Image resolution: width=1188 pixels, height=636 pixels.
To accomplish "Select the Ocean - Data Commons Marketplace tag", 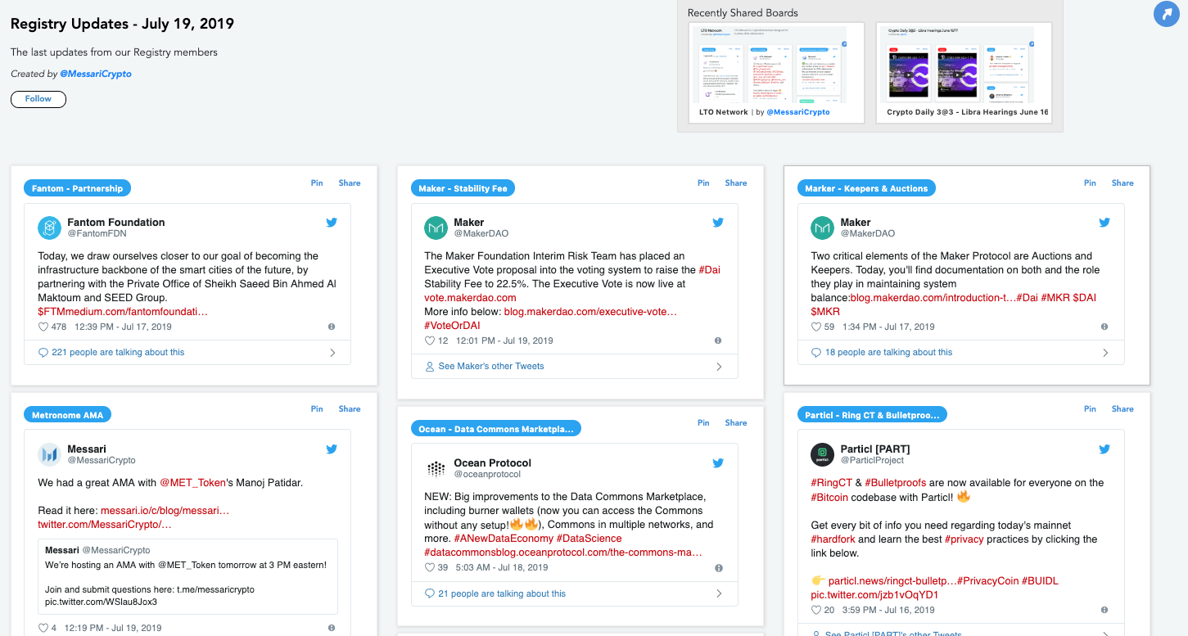I will [496, 429].
